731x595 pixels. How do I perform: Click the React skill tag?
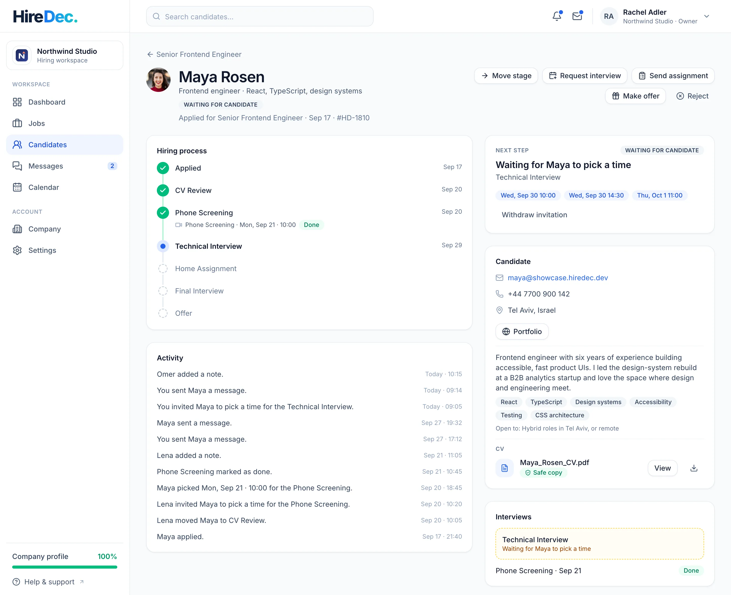pos(509,402)
